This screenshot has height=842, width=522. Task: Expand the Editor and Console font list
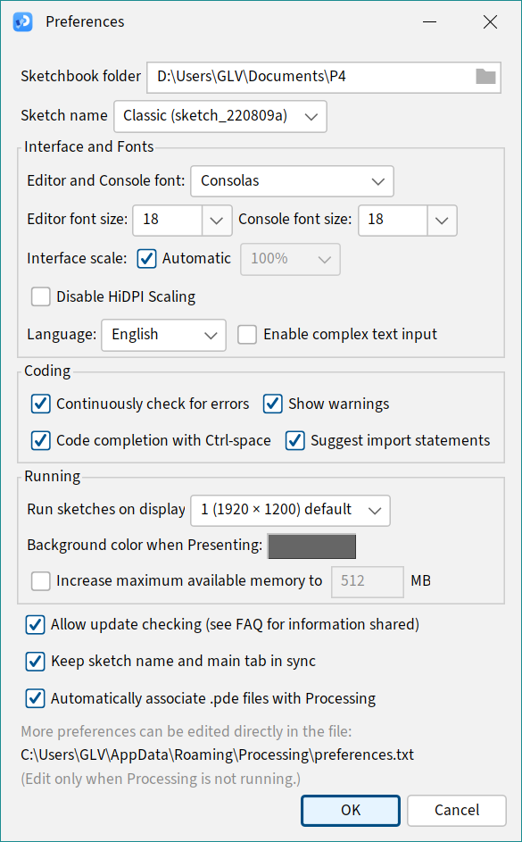tap(292, 181)
